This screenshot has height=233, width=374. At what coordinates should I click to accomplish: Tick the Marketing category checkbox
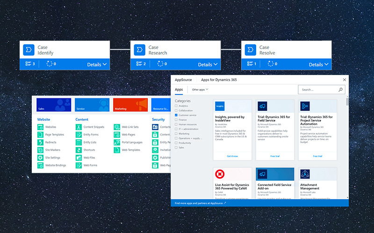coord(176,134)
